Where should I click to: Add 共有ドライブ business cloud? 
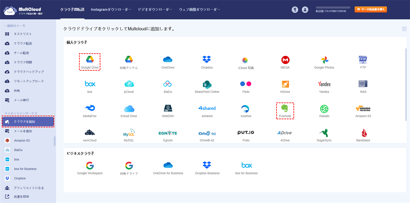click(x=129, y=168)
